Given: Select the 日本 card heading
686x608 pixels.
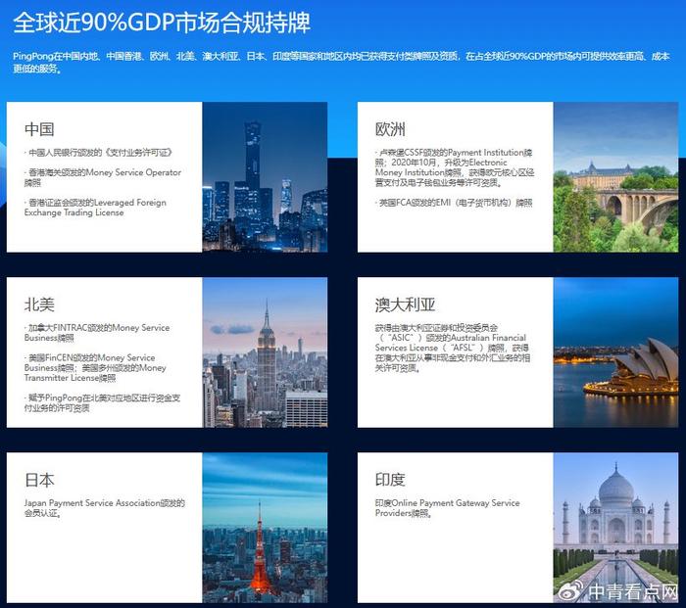Looking at the screenshot, I should click(39, 480).
